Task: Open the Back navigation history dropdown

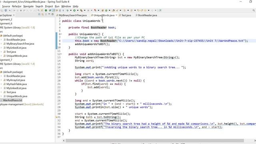Action: pos(148,10)
